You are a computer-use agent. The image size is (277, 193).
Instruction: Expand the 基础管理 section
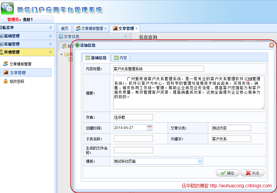[x=50, y=36]
